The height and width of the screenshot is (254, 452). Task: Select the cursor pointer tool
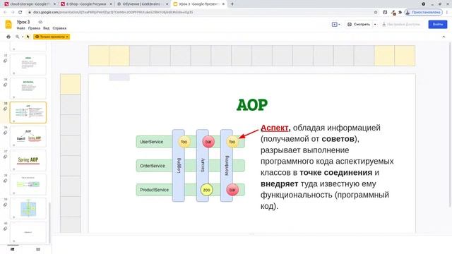(28, 37)
